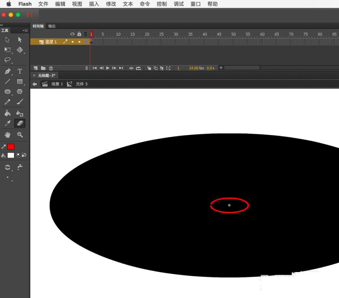Screen dimensions: 339x298
Task: Select the Hand tool
Action: (x=8, y=135)
